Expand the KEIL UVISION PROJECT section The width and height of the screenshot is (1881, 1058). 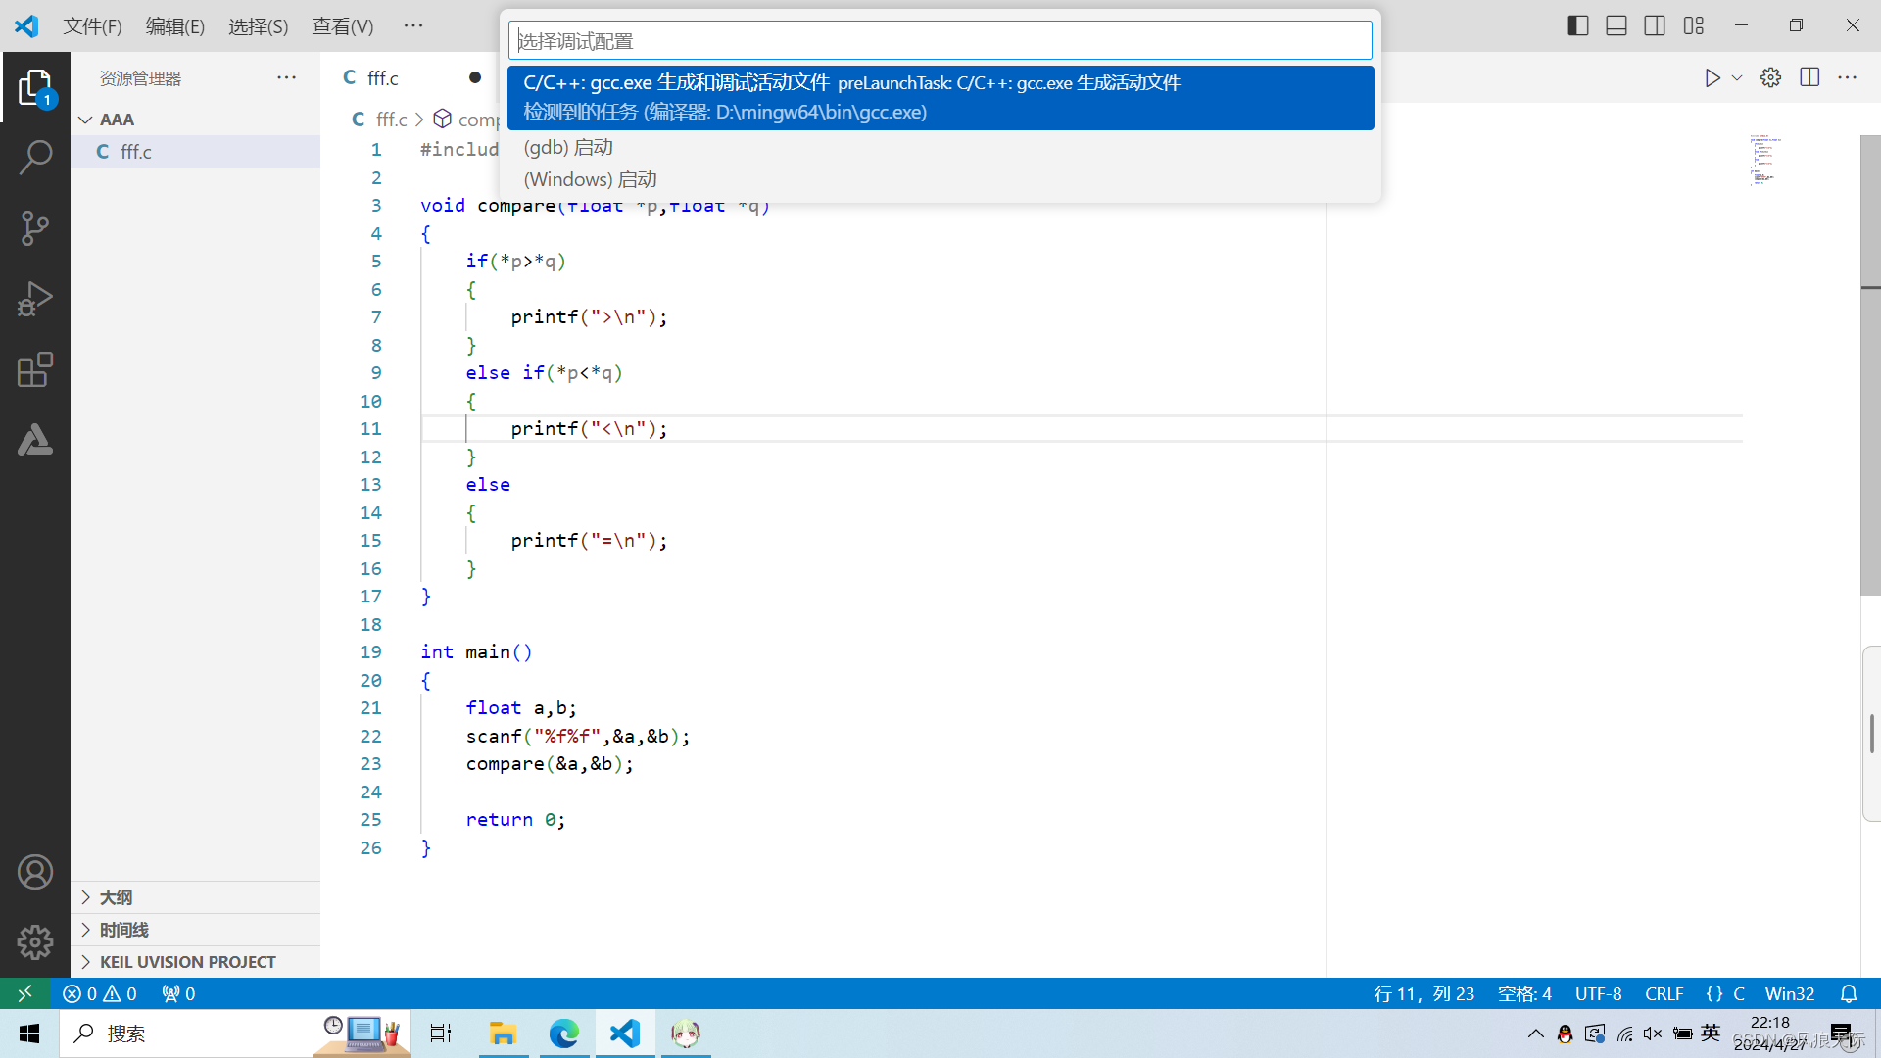(x=187, y=962)
